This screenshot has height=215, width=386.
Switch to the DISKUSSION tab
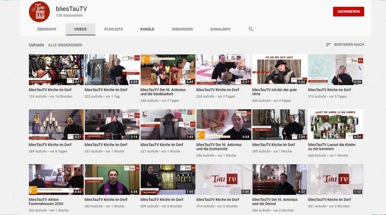point(182,29)
